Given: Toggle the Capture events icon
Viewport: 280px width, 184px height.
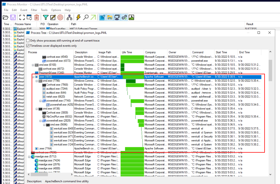Looking at the screenshot, I should [22, 18].
